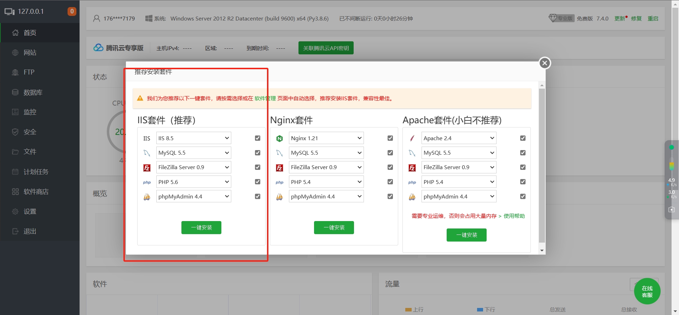Uncheck the Apache 2.4 checkbox
Viewport: 679px width, 315px height.
click(523, 138)
